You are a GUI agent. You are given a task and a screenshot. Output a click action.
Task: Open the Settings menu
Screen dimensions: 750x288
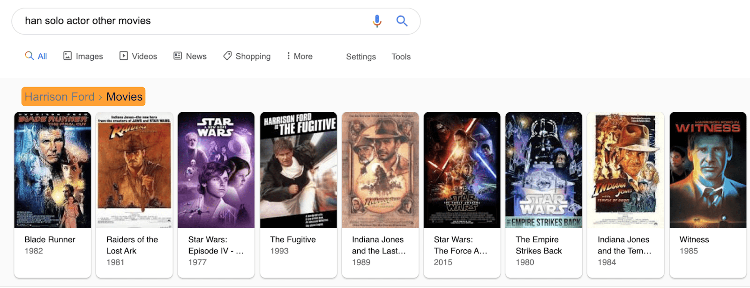pos(360,56)
